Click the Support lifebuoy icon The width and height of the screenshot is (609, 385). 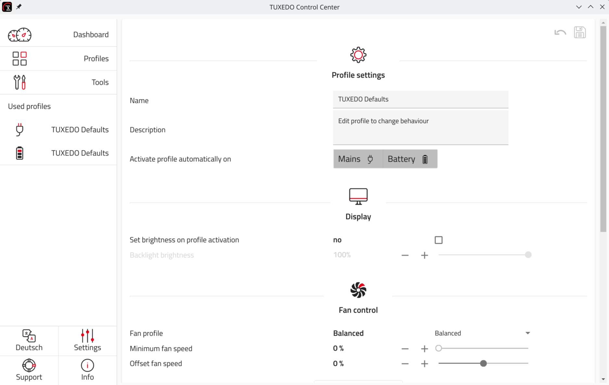[29, 365]
